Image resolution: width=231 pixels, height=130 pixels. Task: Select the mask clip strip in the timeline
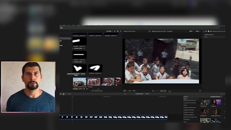(x=113, y=117)
